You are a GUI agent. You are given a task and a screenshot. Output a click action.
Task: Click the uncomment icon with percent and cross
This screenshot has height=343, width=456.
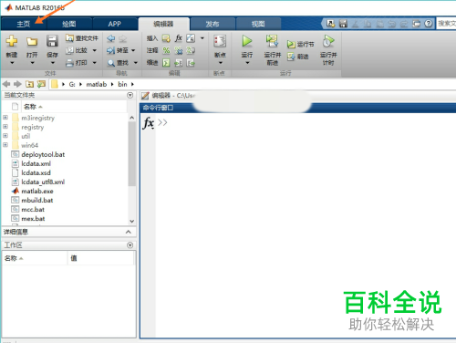pyautogui.click(x=179, y=50)
